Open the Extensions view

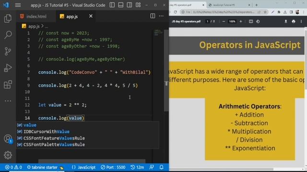tap(8, 85)
